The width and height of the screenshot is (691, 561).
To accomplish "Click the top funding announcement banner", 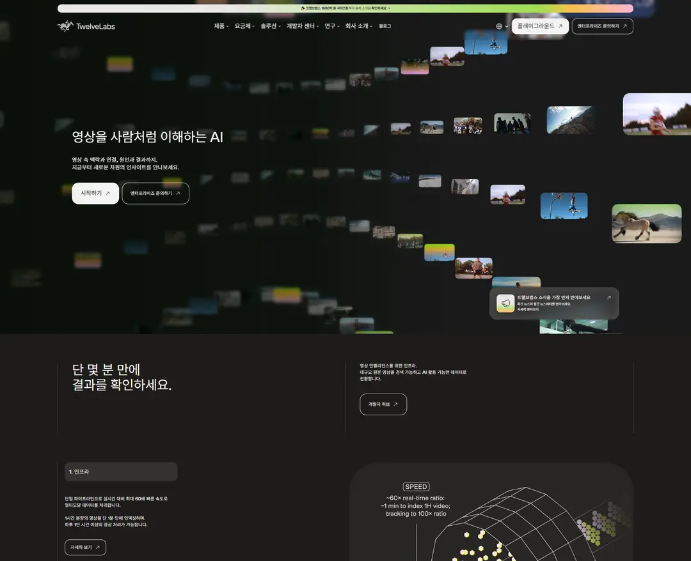I will pyautogui.click(x=345, y=8).
